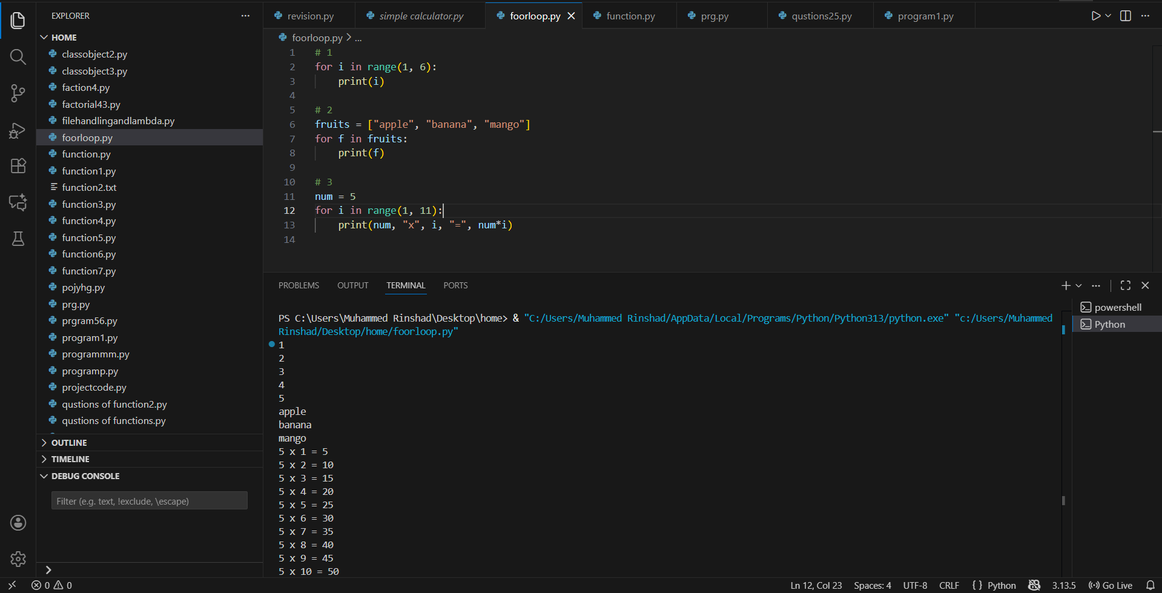The image size is (1162, 593).
Task: Click the Debug Console filter input
Action: click(148, 500)
